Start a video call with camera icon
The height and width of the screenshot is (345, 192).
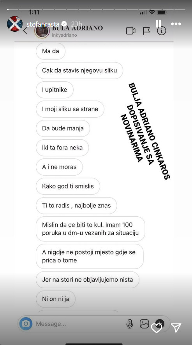[130, 31]
